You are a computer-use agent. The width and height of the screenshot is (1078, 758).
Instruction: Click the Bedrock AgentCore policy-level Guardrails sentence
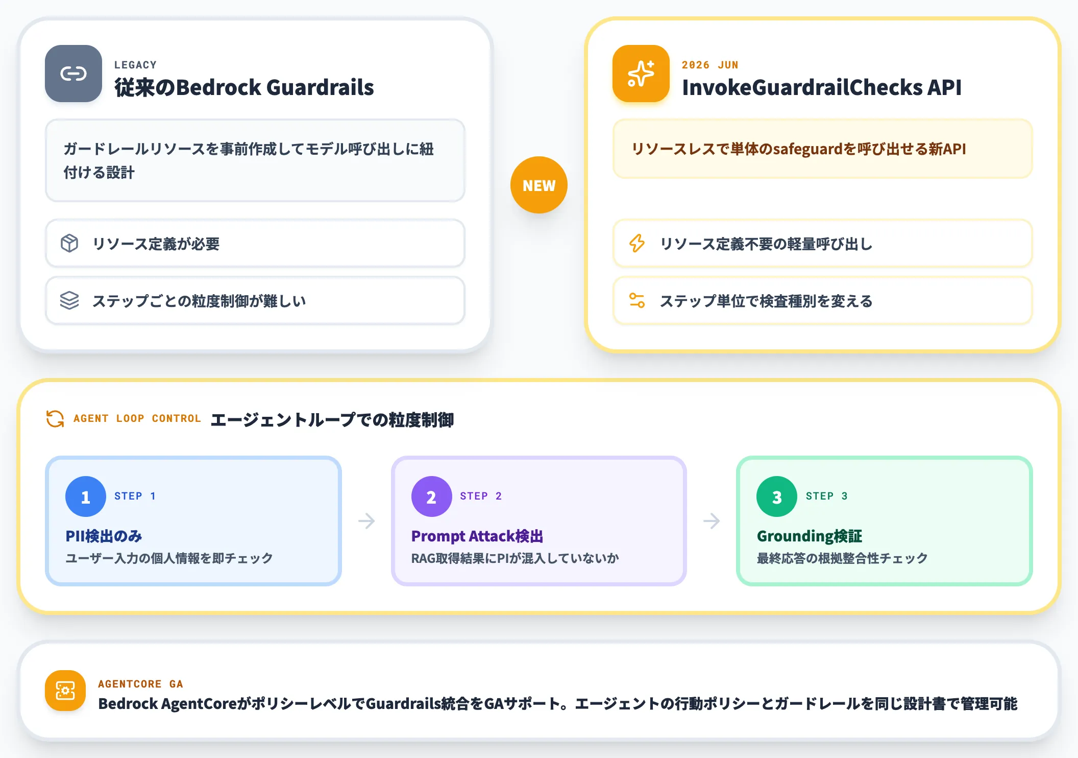click(x=558, y=703)
